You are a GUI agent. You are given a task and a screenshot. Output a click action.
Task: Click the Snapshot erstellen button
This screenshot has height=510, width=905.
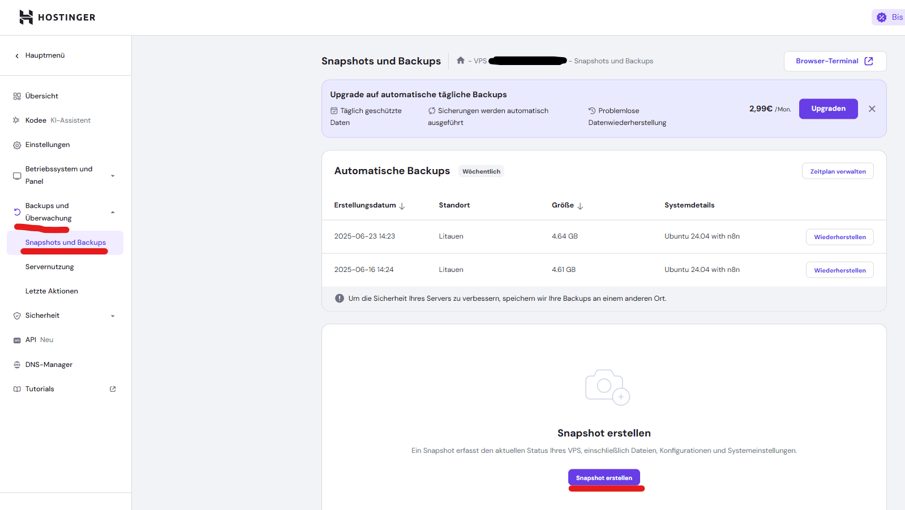[604, 478]
